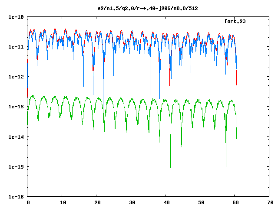Click x-axis label 50

click(x=201, y=202)
